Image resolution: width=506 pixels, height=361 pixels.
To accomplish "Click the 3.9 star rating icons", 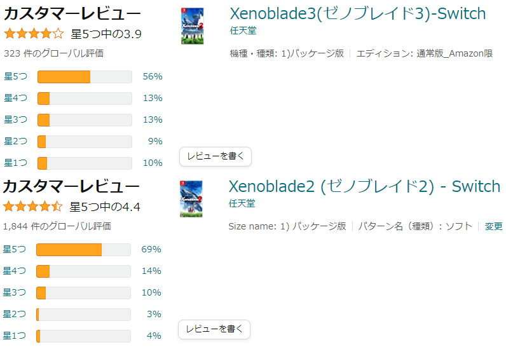I will tap(34, 34).
